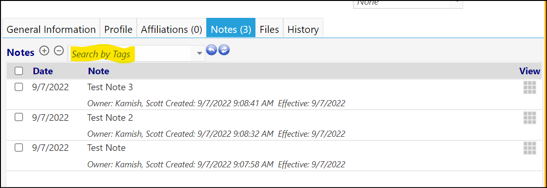Select the Files tab
This screenshot has height=188, width=547.
[269, 30]
